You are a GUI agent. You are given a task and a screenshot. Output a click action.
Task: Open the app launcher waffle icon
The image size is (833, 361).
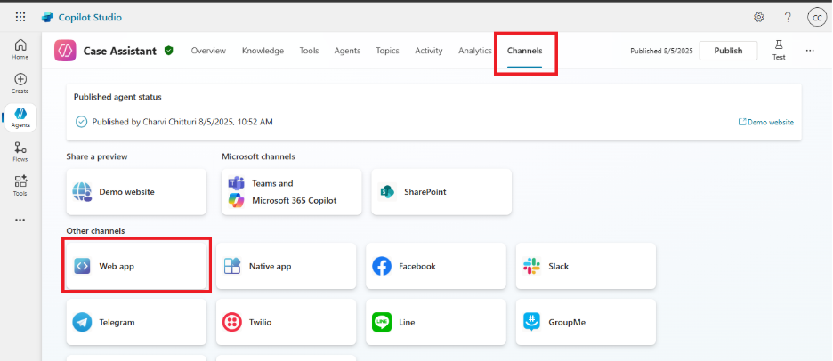click(x=20, y=17)
